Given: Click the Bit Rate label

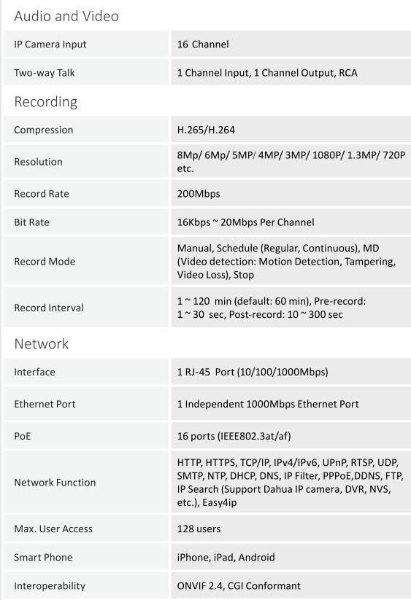Looking at the screenshot, I should [32, 222].
